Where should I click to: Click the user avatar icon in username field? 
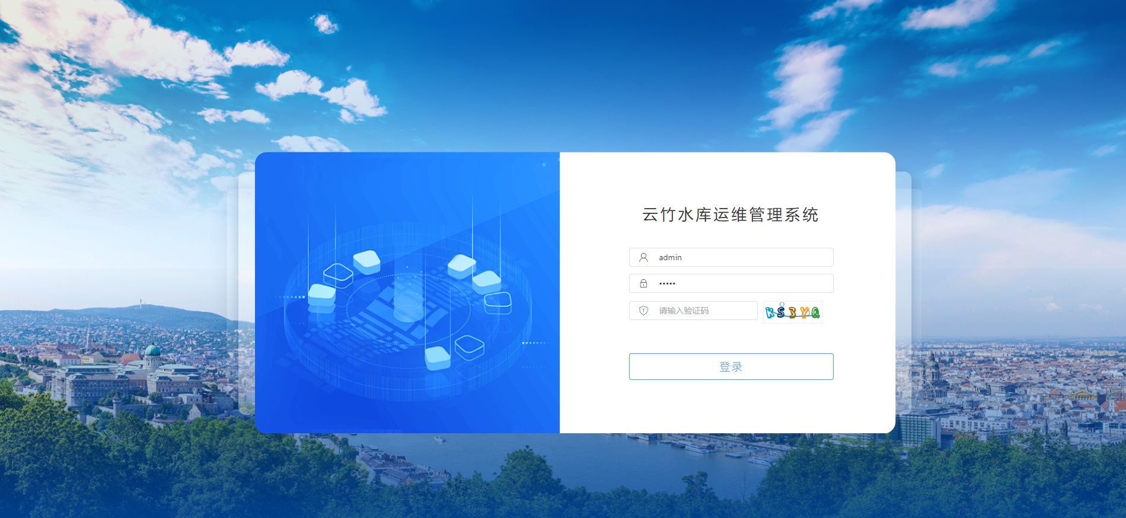(x=643, y=257)
